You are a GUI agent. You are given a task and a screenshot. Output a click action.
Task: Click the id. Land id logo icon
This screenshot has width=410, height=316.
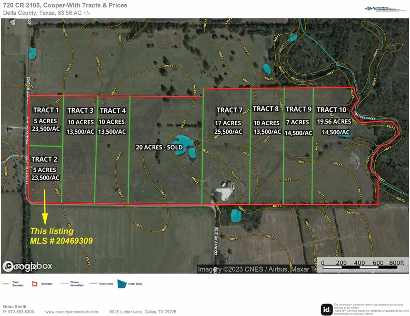[x=326, y=310]
